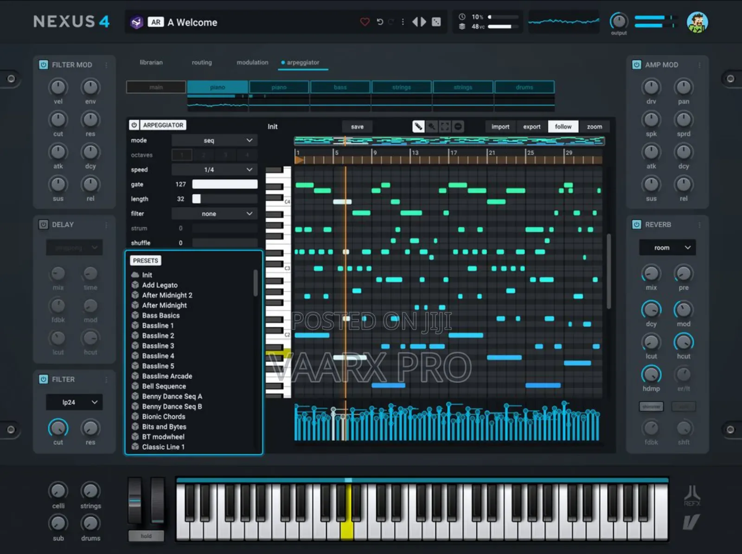Open the arpeggiator mode dropdown
This screenshot has width=742, height=554.
214,140
